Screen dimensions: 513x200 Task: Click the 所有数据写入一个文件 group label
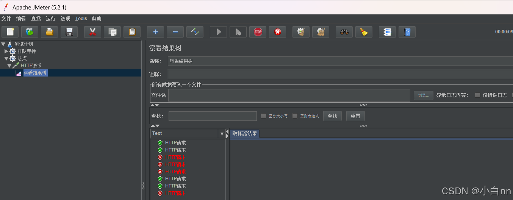[177, 84]
